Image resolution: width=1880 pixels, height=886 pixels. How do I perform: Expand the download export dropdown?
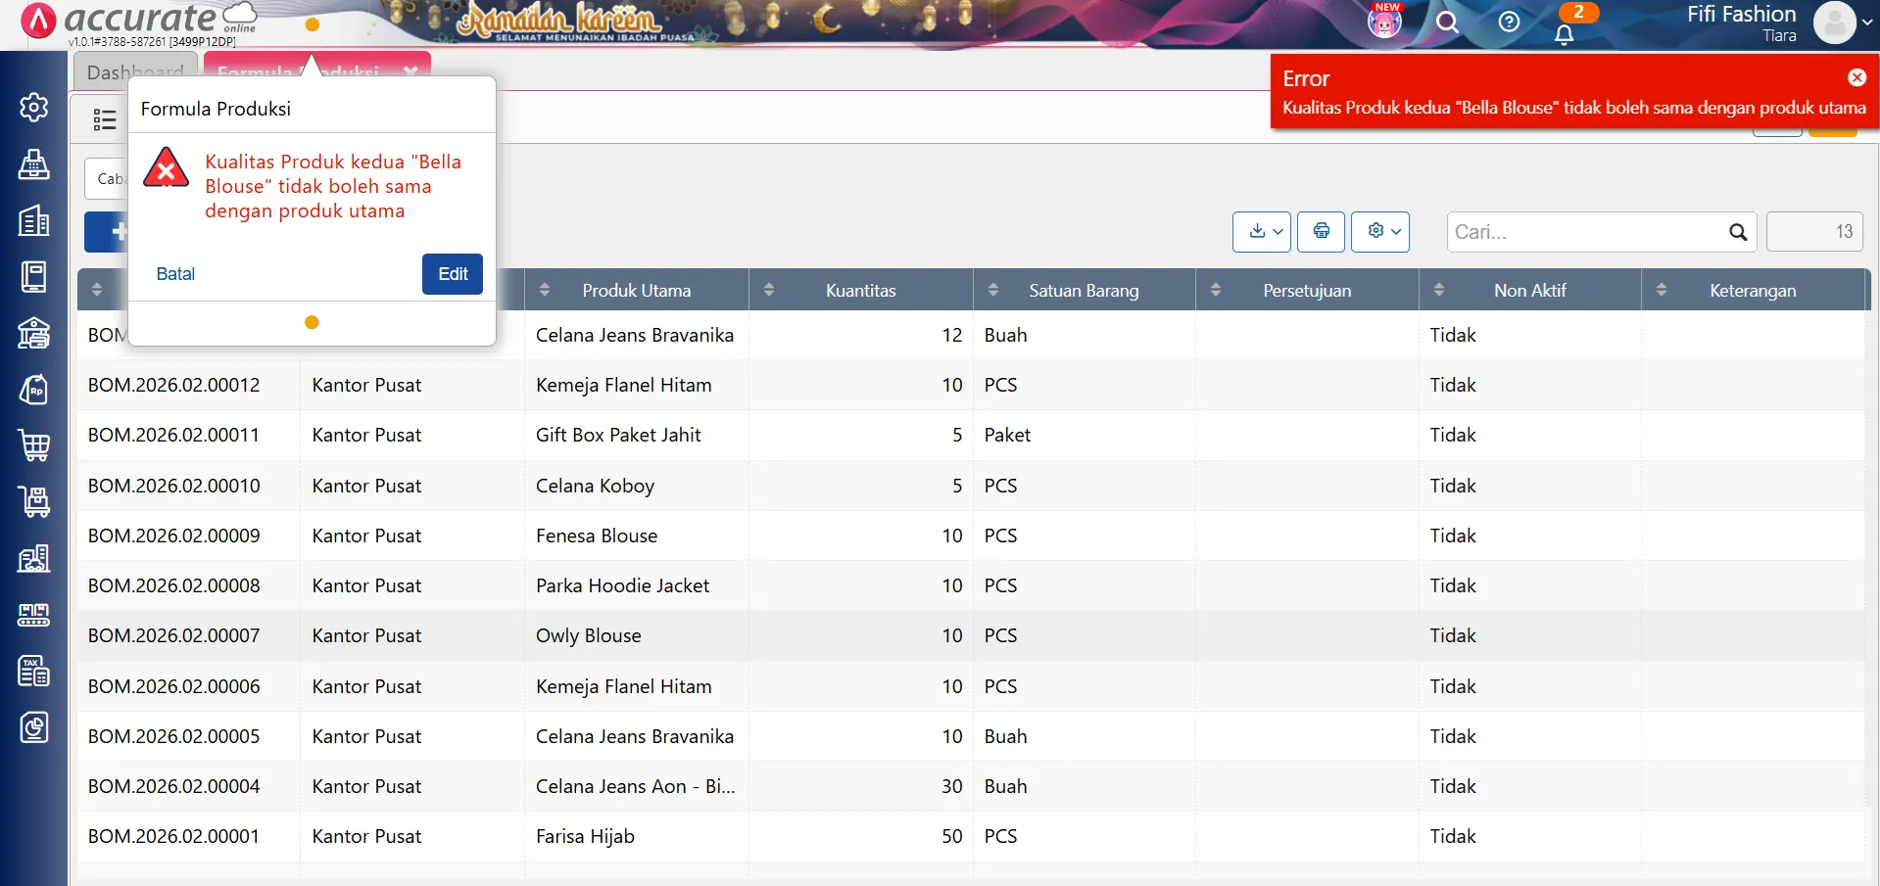coord(1261,232)
